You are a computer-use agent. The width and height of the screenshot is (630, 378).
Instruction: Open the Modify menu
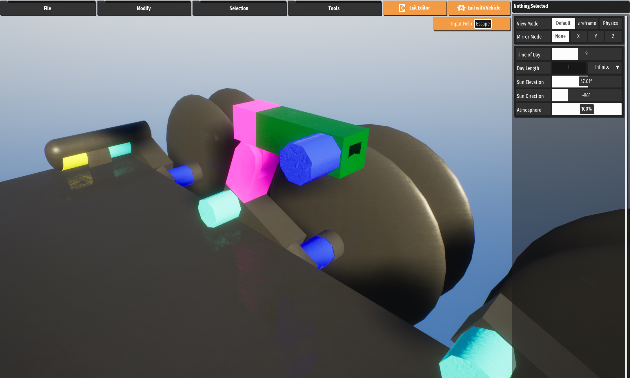[144, 8]
